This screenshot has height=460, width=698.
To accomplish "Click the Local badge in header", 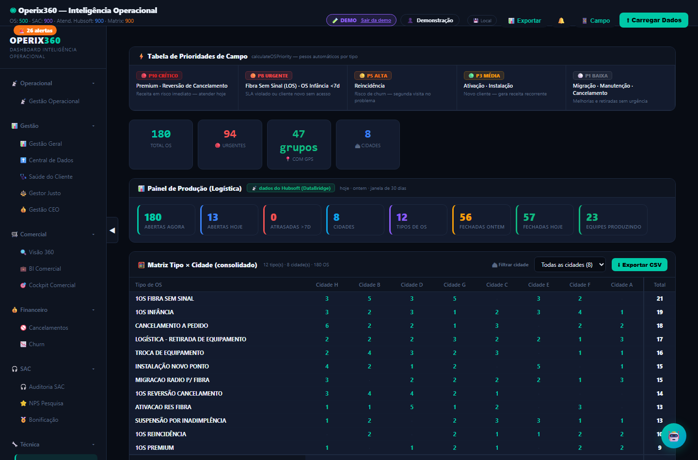I will coord(482,20).
